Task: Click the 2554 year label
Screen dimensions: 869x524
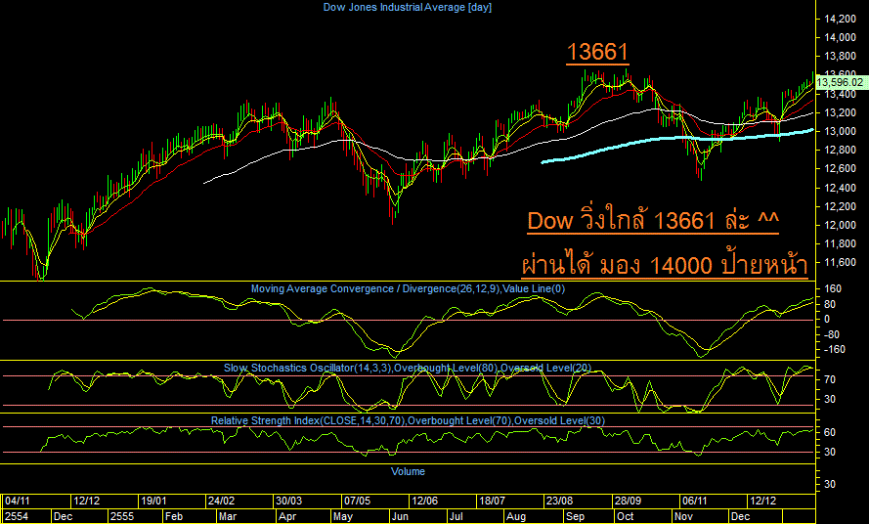Action: [16, 516]
